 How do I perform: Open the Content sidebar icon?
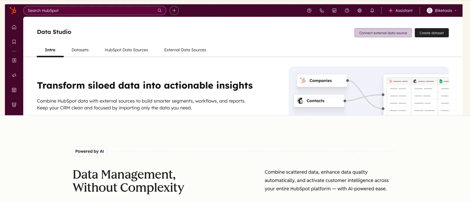[x=14, y=90]
